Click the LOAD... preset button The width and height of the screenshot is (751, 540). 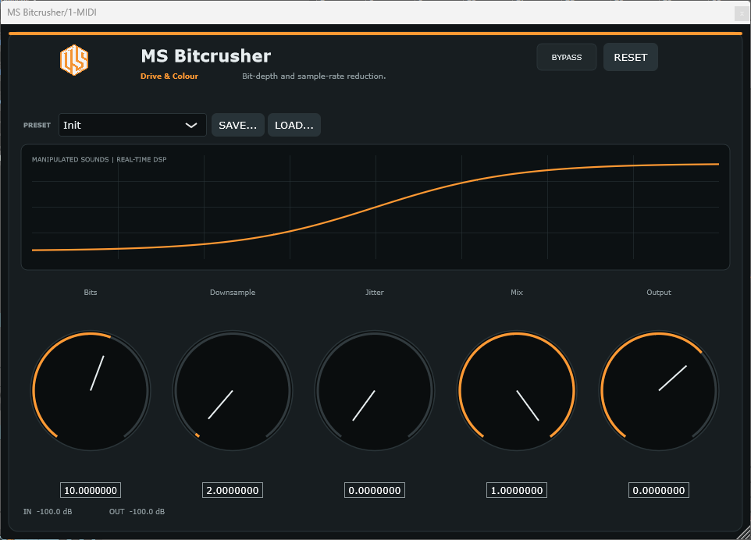294,125
